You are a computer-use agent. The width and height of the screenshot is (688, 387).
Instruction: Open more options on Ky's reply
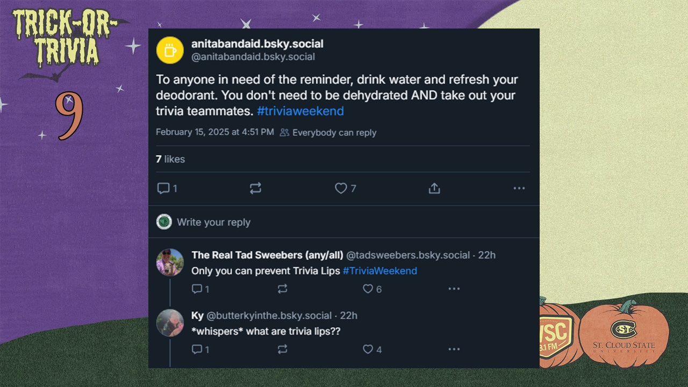pos(454,349)
